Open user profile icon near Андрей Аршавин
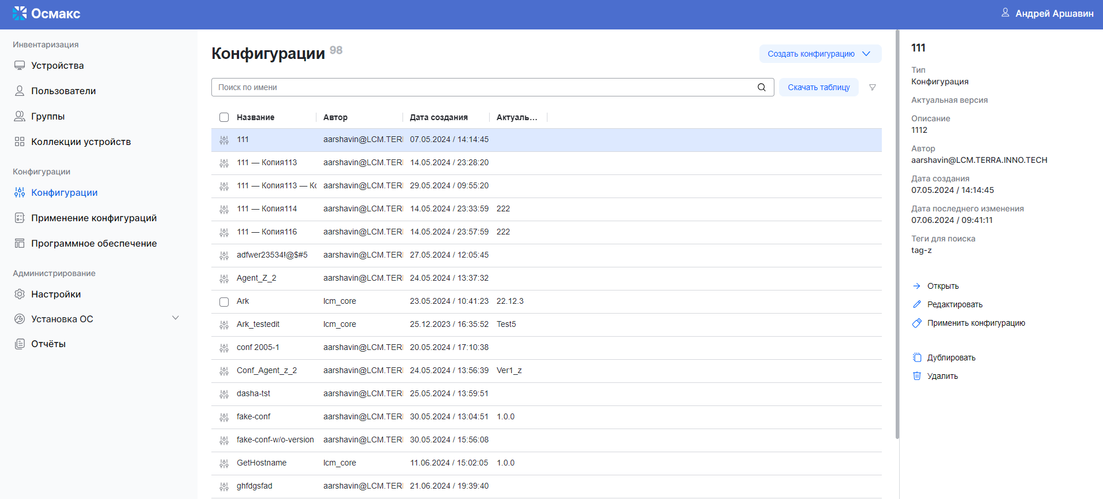The height and width of the screenshot is (499, 1103). coord(1005,13)
